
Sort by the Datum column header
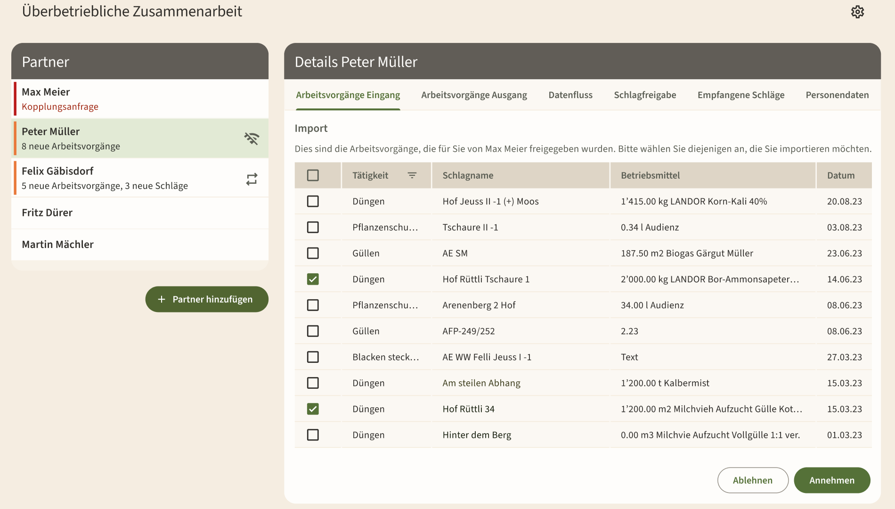(840, 175)
